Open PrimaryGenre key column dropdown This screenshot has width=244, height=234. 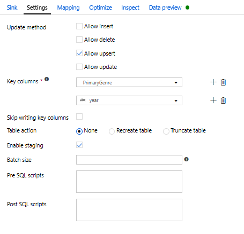pyautogui.click(x=129, y=82)
